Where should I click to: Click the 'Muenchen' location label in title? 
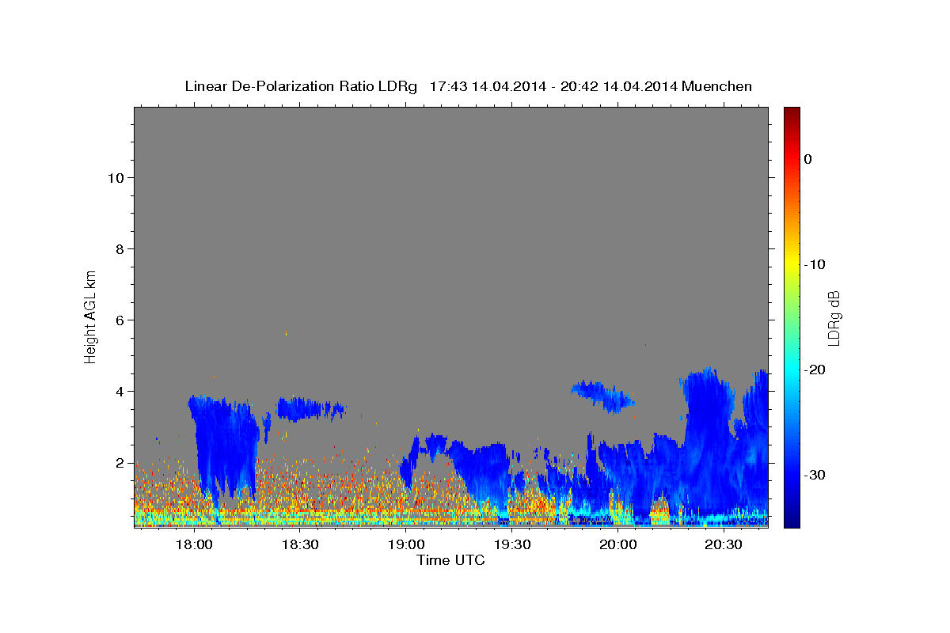tap(716, 86)
